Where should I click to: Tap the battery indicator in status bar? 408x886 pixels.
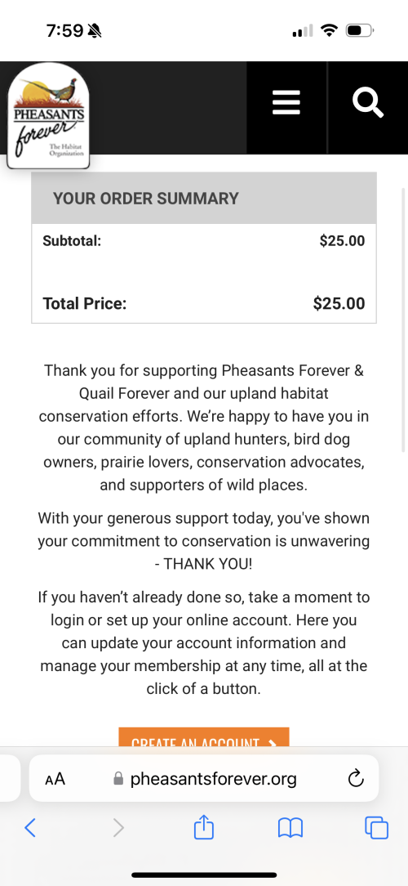click(360, 30)
